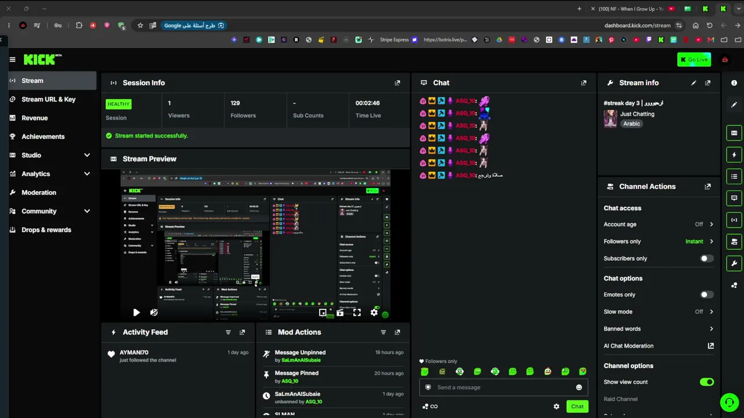The width and height of the screenshot is (744, 418).
Task: Filter the Mod Actions list
Action: pyautogui.click(x=384, y=333)
